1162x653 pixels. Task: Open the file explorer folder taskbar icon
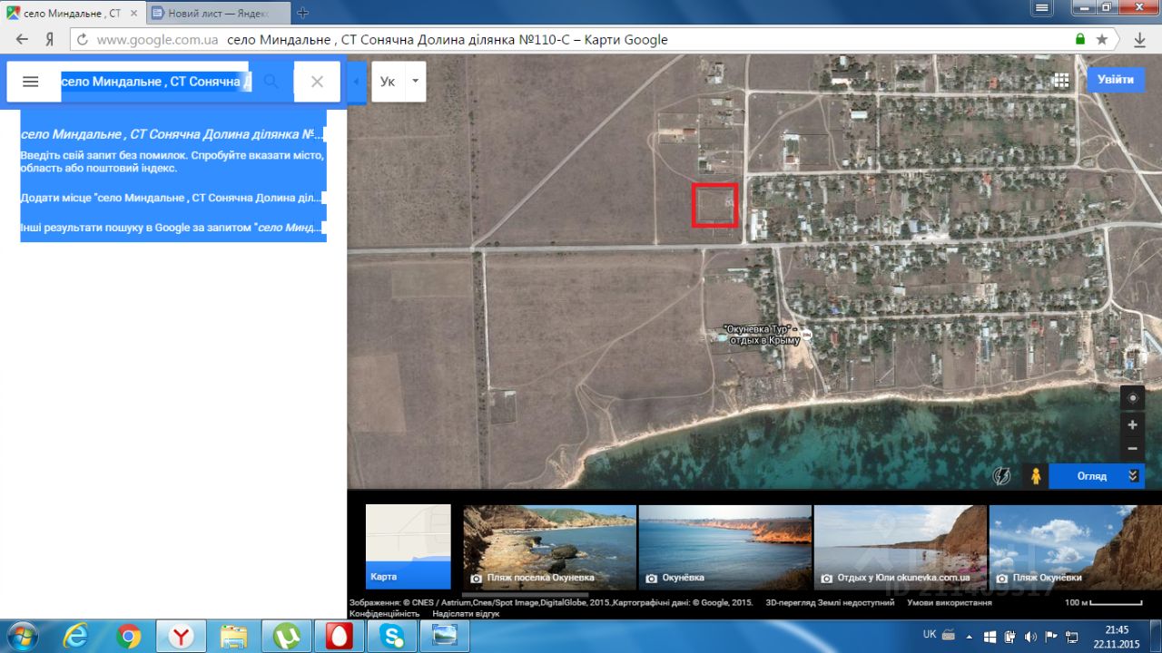pos(234,637)
